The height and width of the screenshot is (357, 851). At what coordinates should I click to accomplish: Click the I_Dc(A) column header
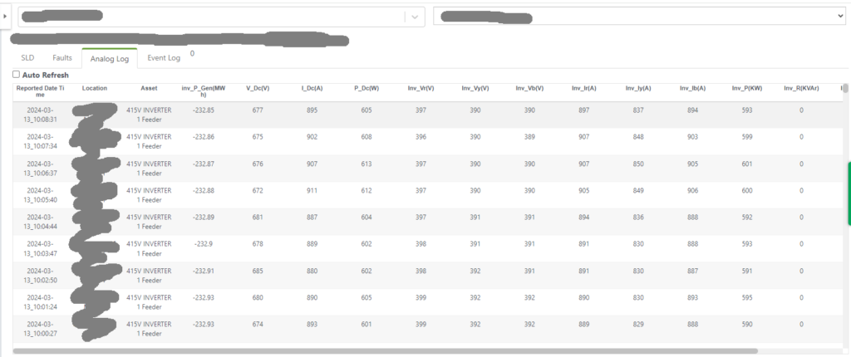[312, 88]
